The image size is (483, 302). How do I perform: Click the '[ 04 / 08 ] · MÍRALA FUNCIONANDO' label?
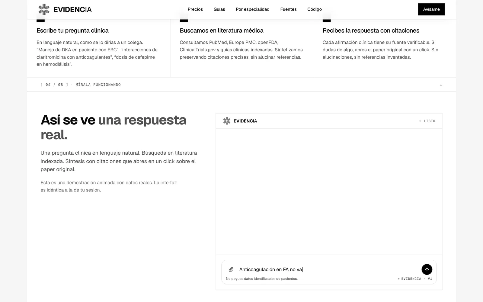[81, 85]
